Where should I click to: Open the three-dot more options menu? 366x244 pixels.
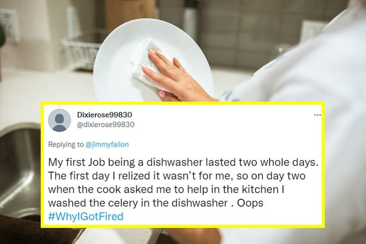pyautogui.click(x=317, y=115)
